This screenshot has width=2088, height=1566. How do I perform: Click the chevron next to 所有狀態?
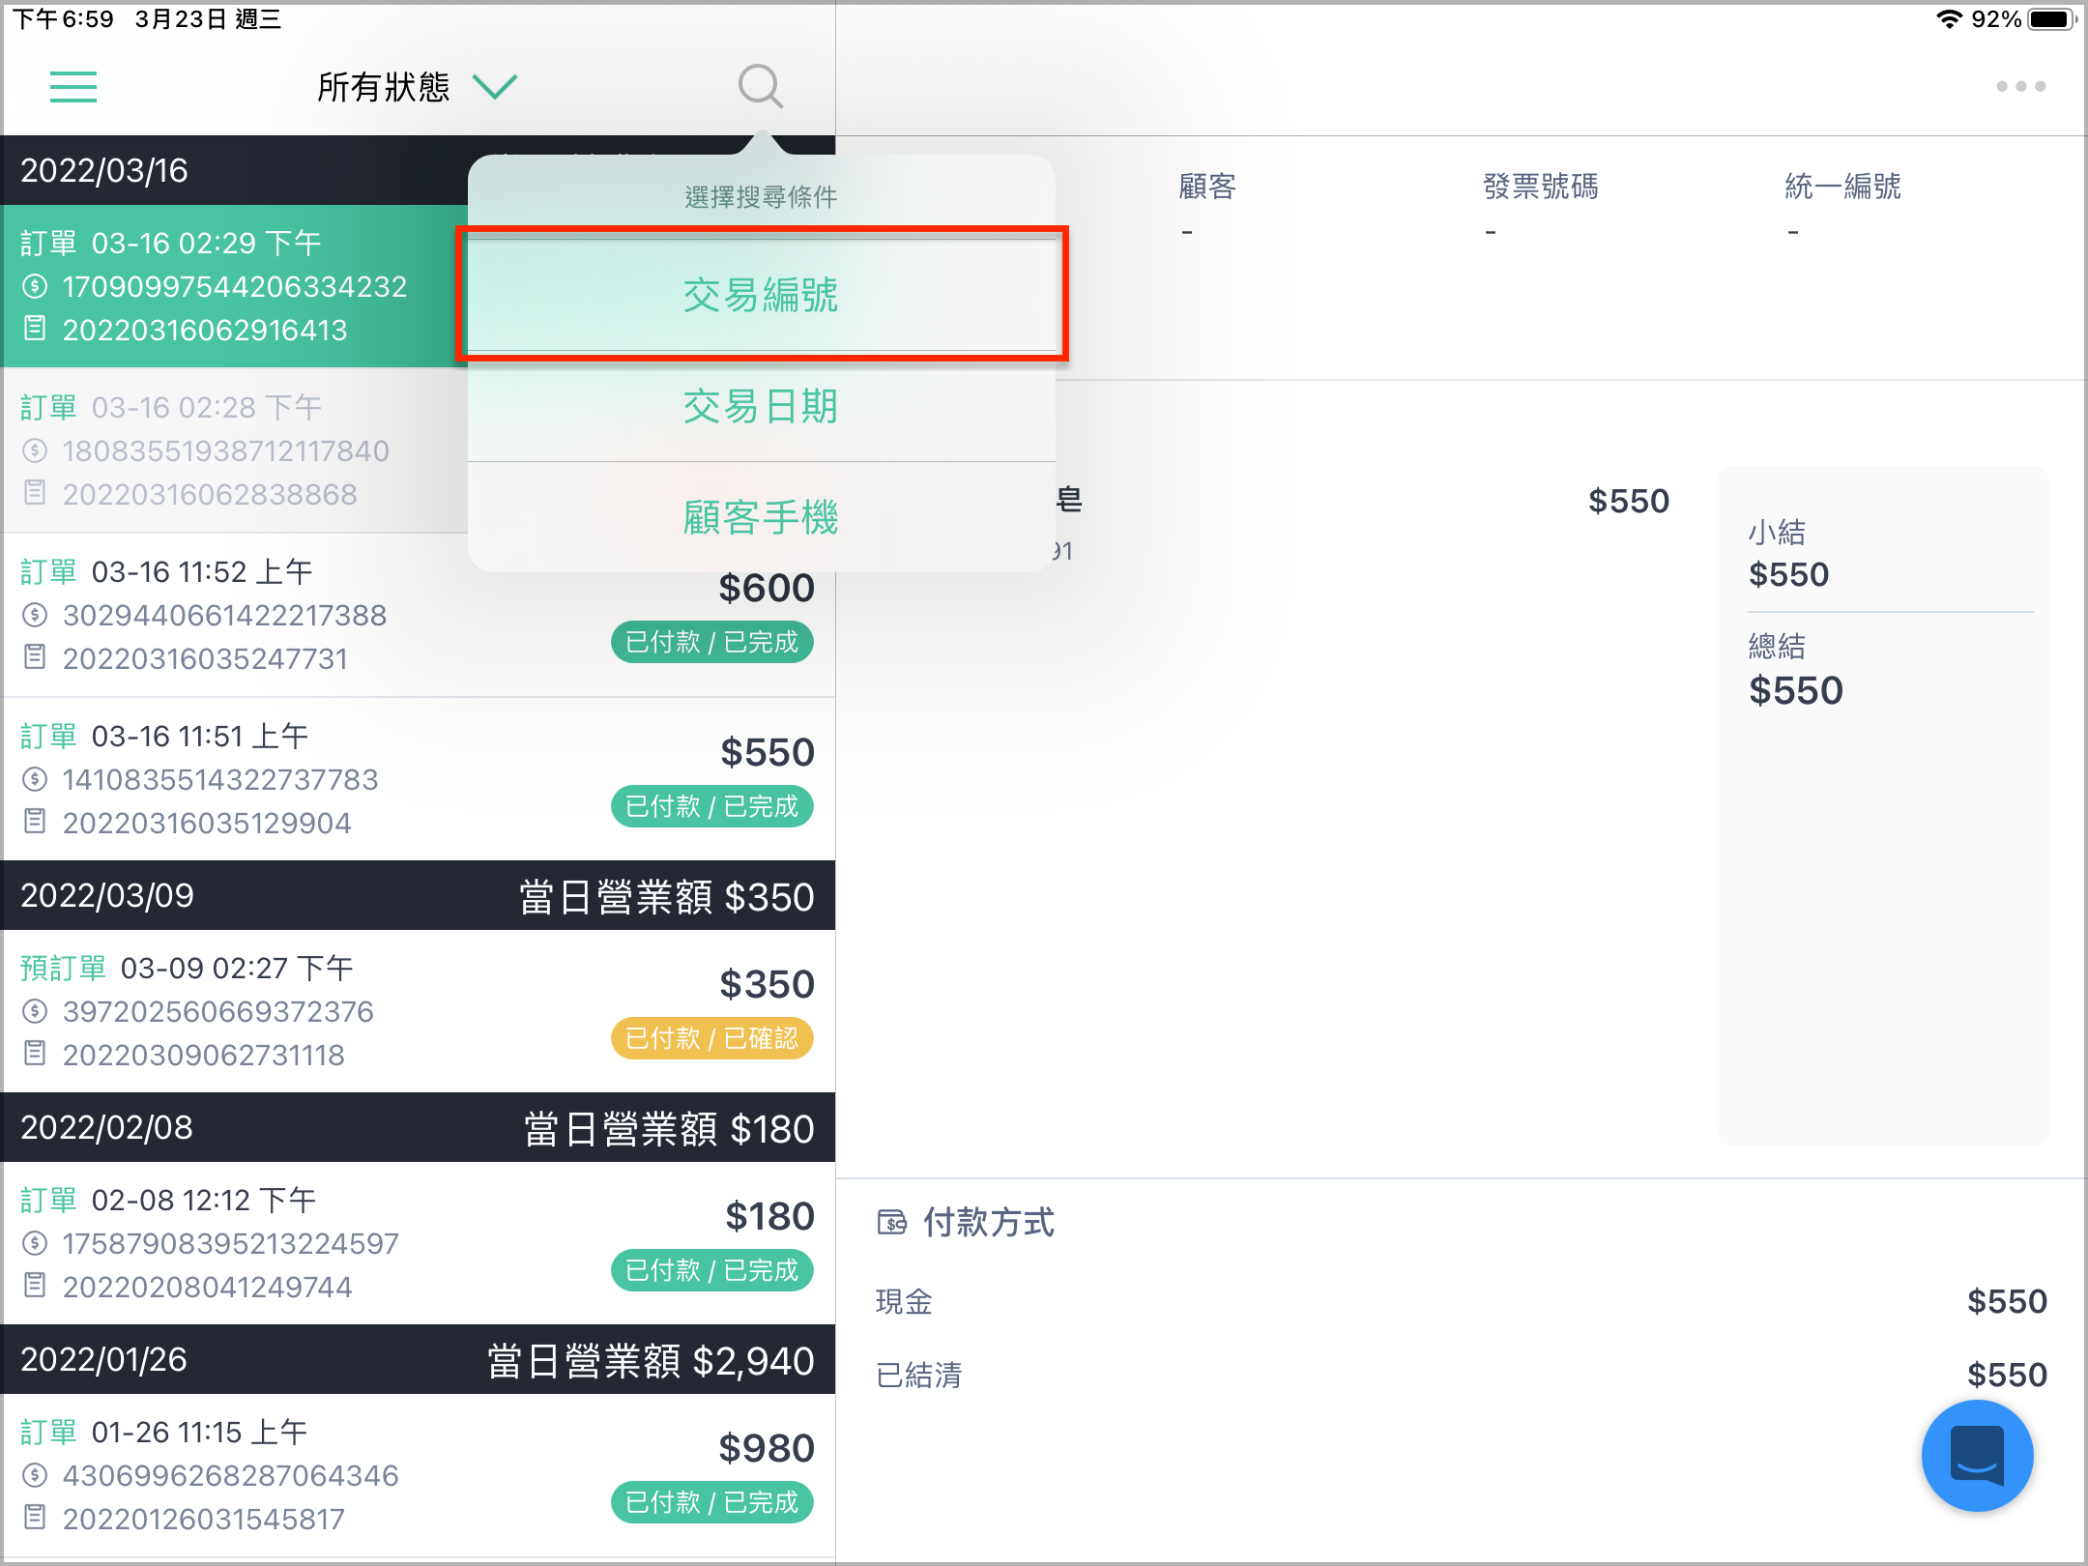pos(496,87)
